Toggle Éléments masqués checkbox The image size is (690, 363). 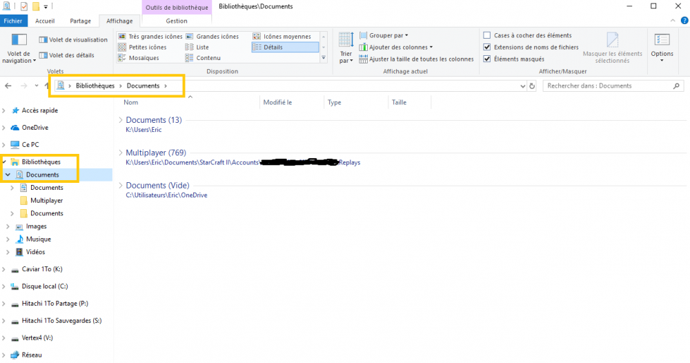coord(487,59)
